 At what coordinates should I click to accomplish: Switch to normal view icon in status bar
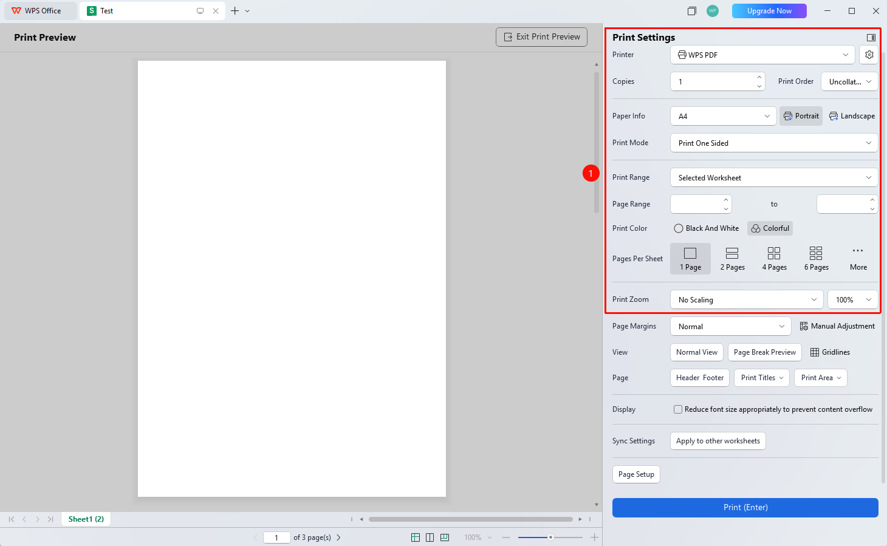pyautogui.click(x=416, y=537)
